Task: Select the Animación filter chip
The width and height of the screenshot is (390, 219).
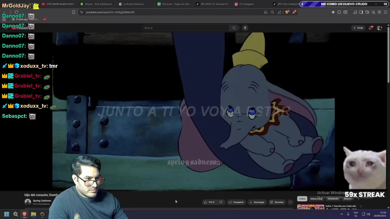Action: 333,199
